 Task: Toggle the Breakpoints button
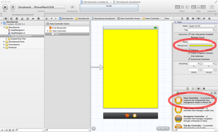coord(72,7)
